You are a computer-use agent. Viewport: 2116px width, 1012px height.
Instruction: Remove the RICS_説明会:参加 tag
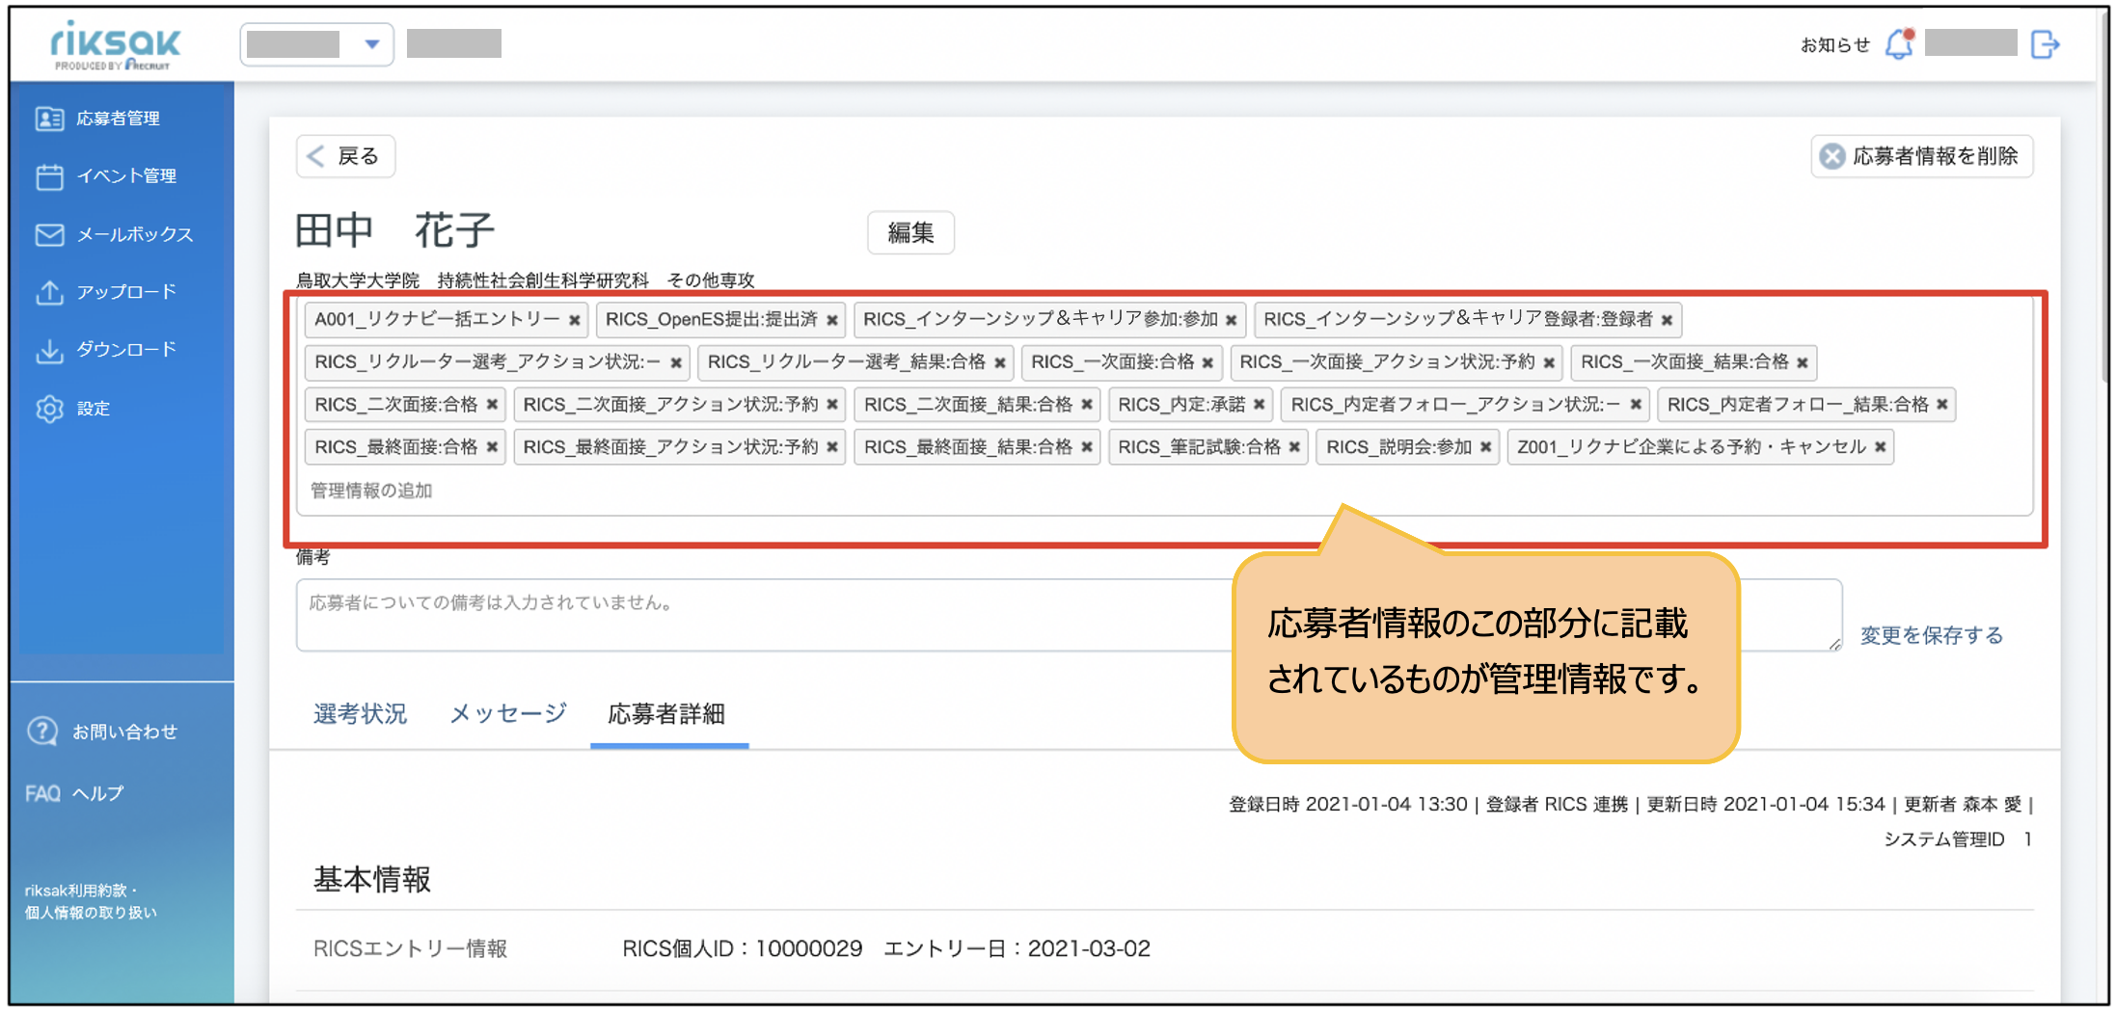click(1485, 447)
